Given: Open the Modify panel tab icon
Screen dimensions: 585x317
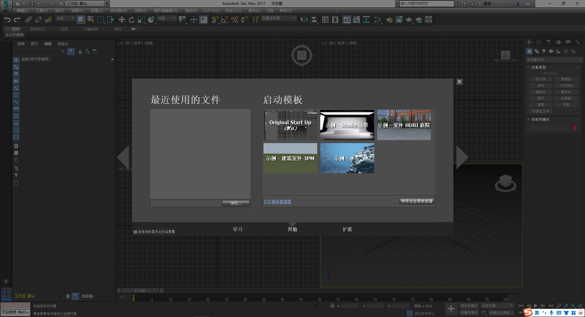Looking at the screenshot, I should 539,42.
